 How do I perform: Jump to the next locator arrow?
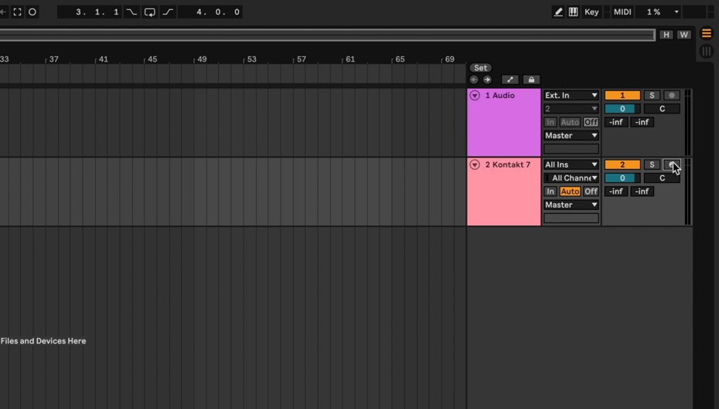(487, 79)
